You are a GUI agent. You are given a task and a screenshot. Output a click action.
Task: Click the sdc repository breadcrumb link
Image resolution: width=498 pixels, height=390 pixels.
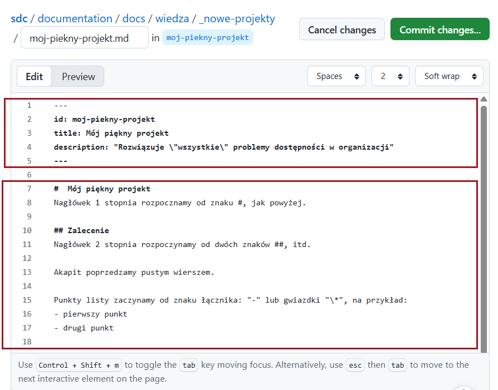(x=18, y=18)
